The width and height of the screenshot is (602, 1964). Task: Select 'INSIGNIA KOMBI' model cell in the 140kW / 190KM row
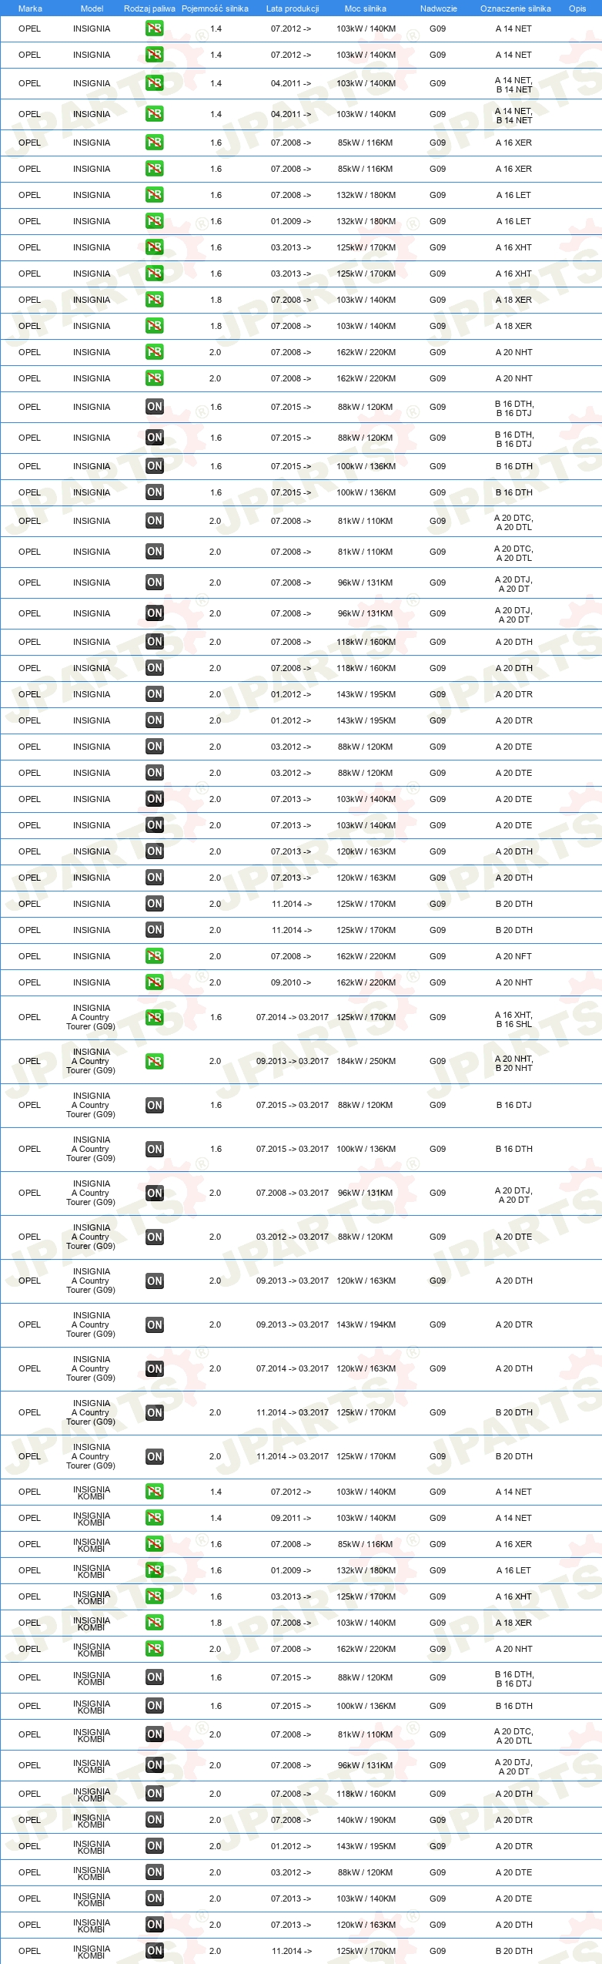pyautogui.click(x=92, y=1821)
